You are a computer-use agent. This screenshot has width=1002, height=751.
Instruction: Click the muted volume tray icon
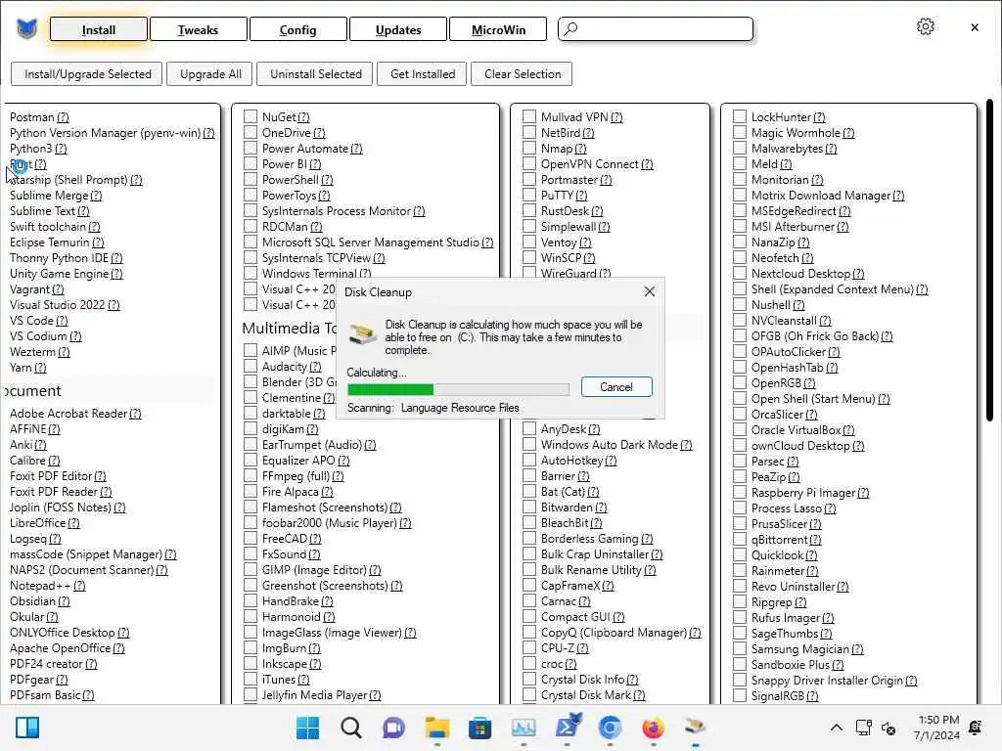tap(888, 728)
